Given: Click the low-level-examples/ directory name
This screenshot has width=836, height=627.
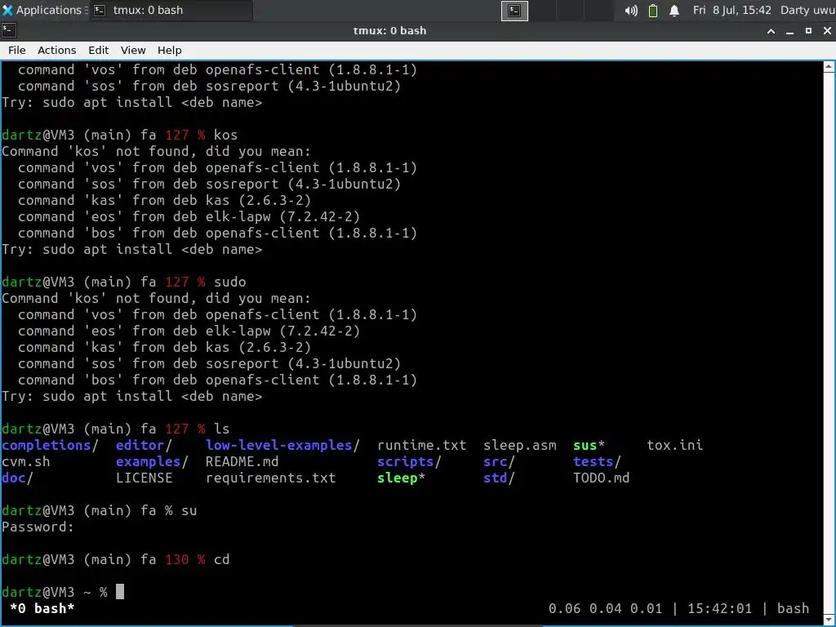Looking at the screenshot, I should pyautogui.click(x=283, y=445).
